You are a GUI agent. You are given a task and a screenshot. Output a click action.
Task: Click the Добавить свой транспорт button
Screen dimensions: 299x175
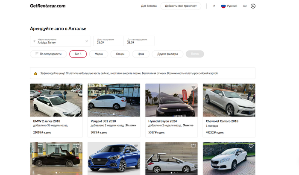[x=180, y=6]
